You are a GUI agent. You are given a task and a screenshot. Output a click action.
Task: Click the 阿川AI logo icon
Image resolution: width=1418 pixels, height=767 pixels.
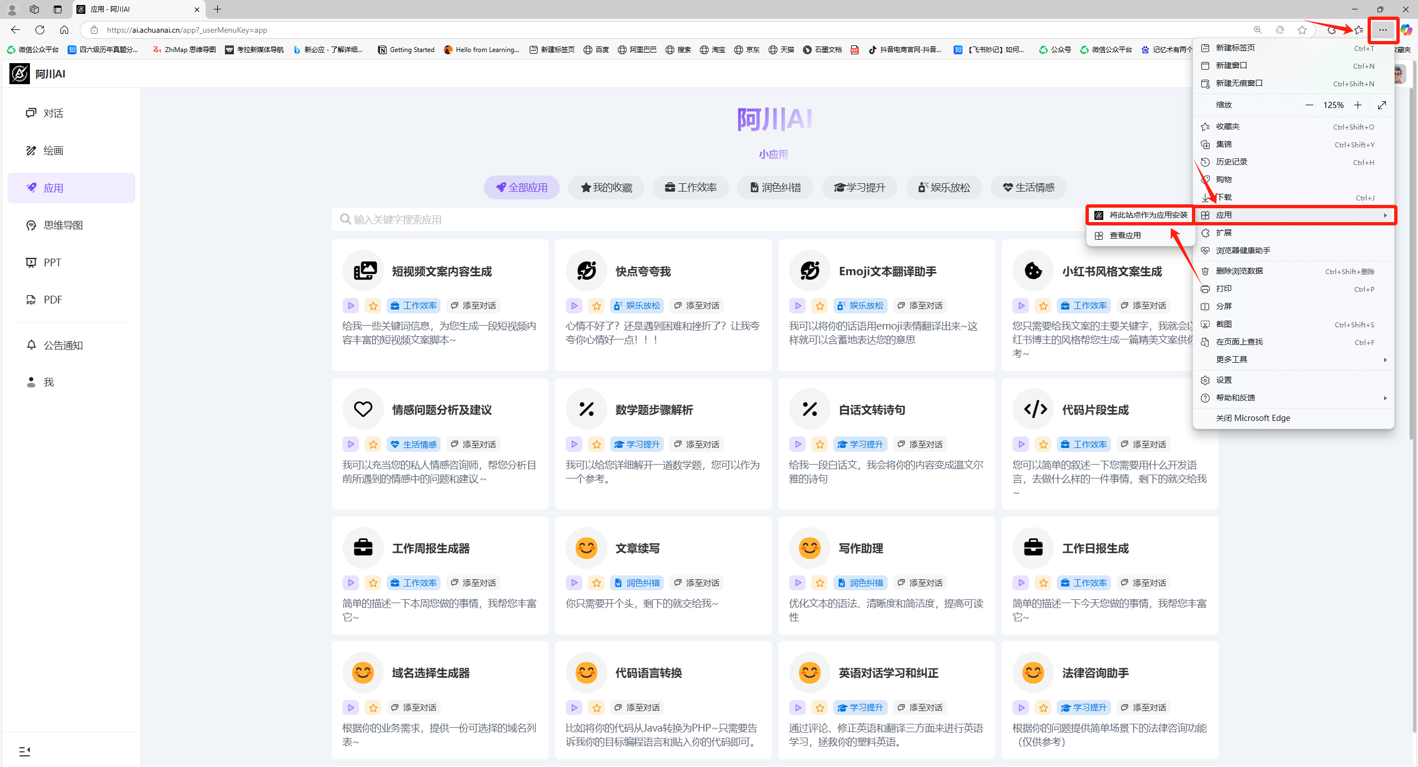pos(19,74)
